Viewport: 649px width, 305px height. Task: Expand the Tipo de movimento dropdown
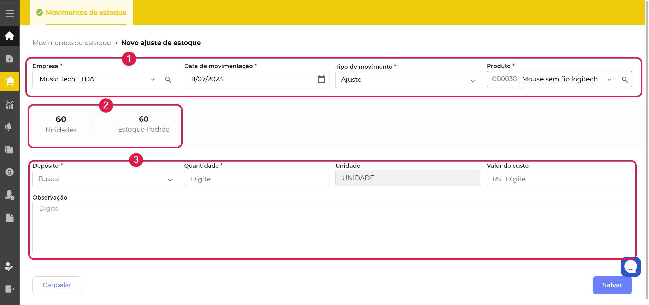(x=473, y=80)
